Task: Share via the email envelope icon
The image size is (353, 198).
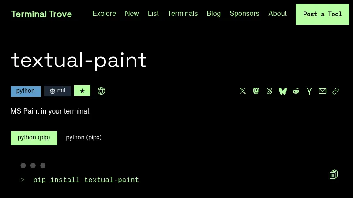Action: (323, 91)
